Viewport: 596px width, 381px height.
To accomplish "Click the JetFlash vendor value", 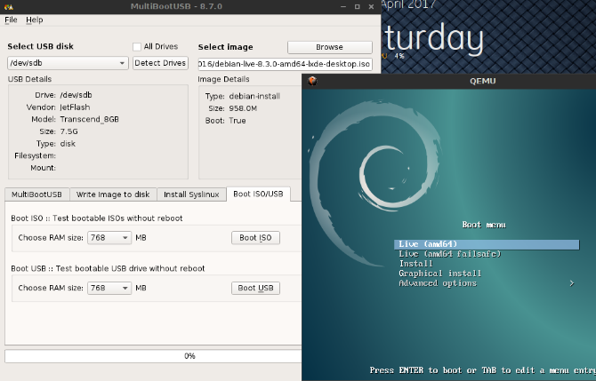I will [x=75, y=107].
